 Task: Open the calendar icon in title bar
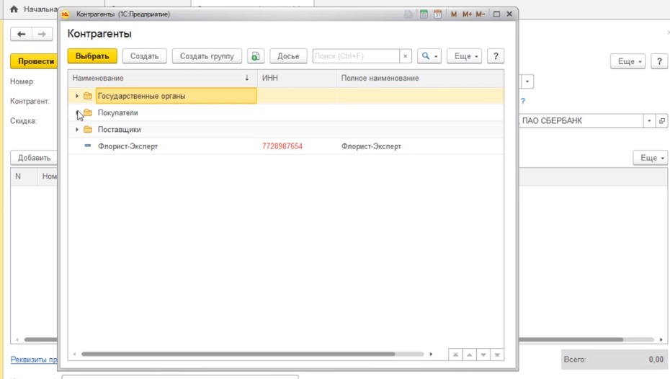(x=437, y=14)
